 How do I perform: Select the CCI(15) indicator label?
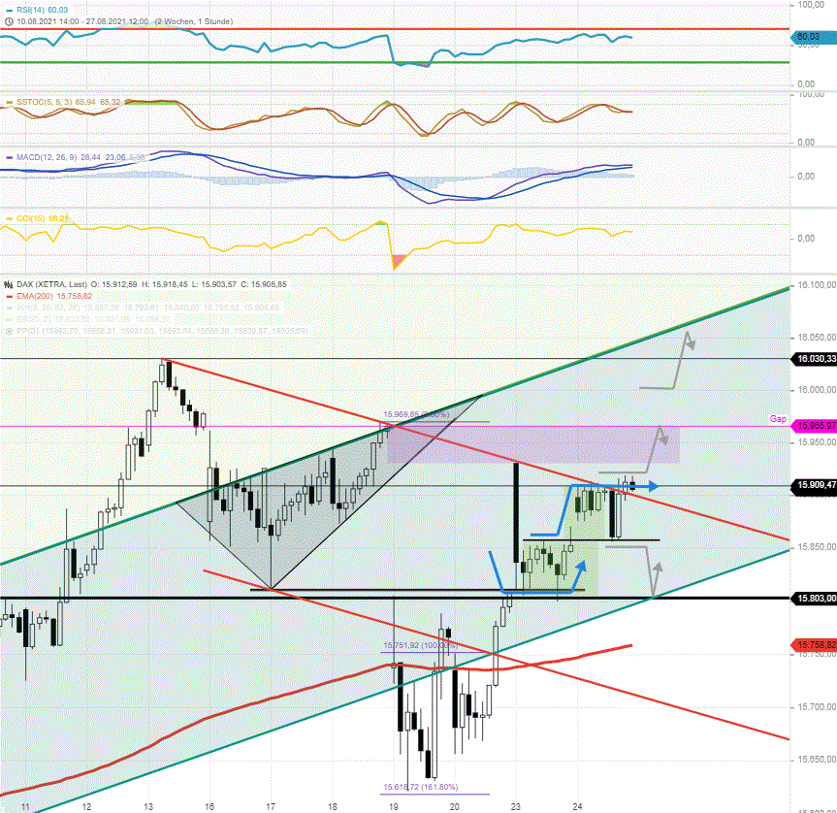point(42,218)
